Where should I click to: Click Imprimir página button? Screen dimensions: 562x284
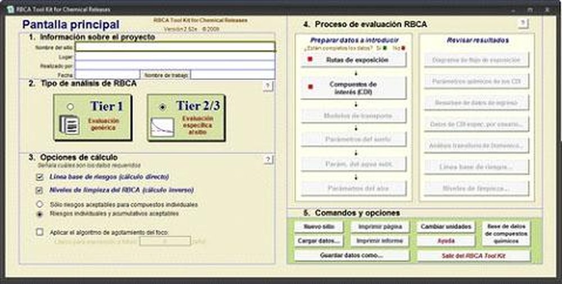point(380,227)
